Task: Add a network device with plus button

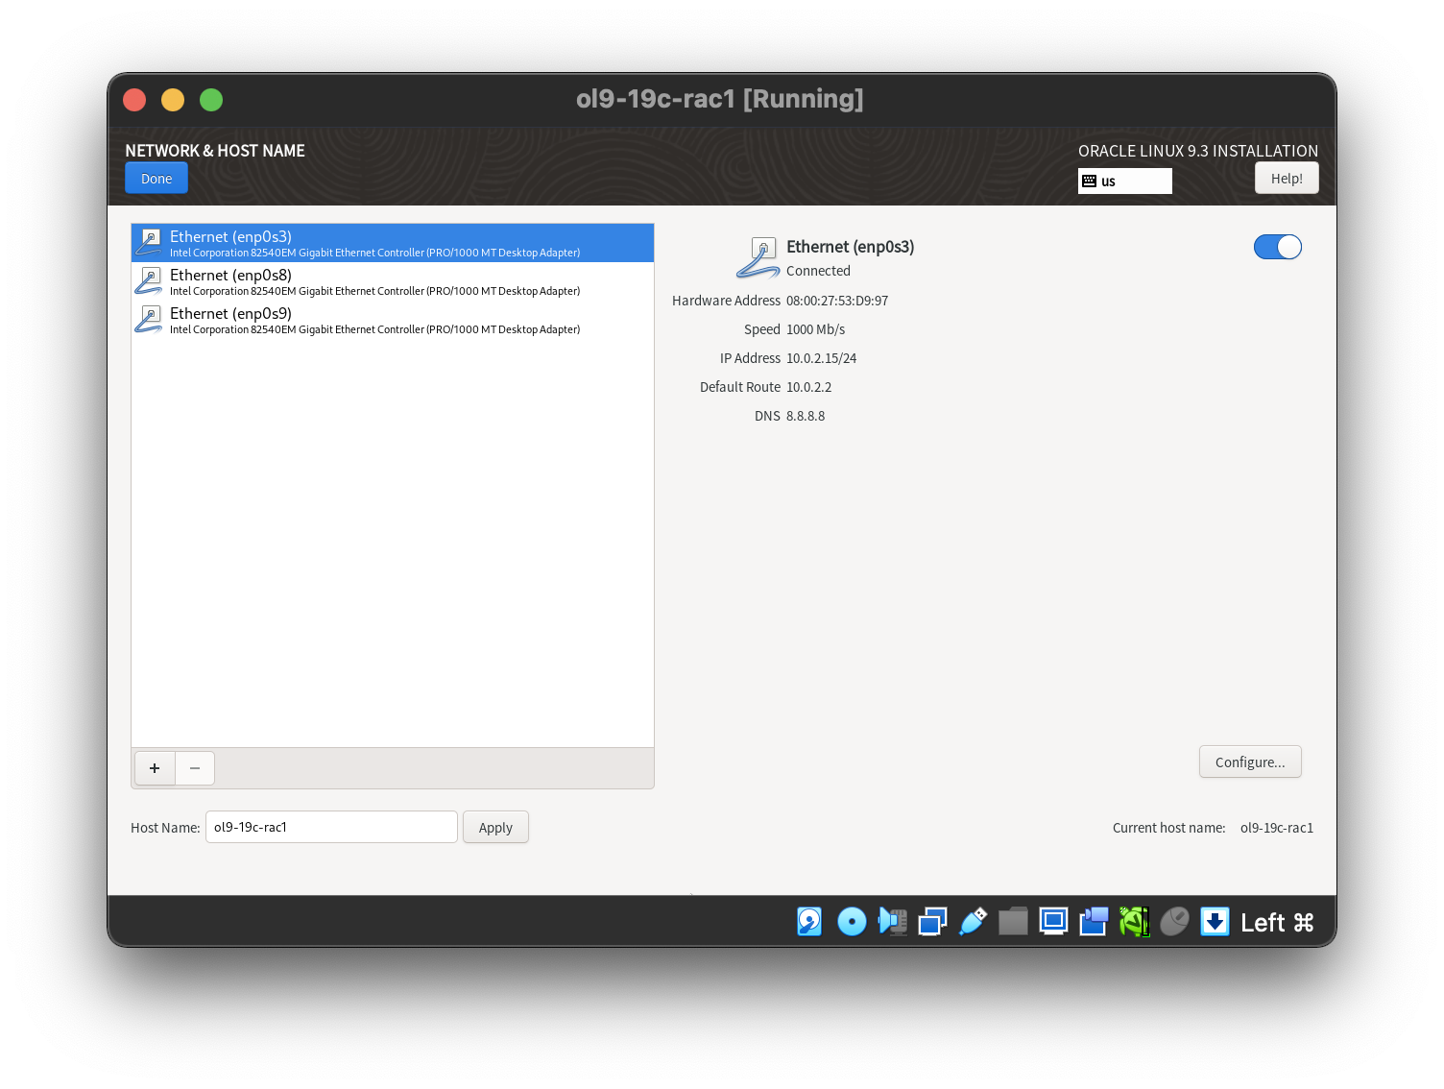Action: click(155, 768)
